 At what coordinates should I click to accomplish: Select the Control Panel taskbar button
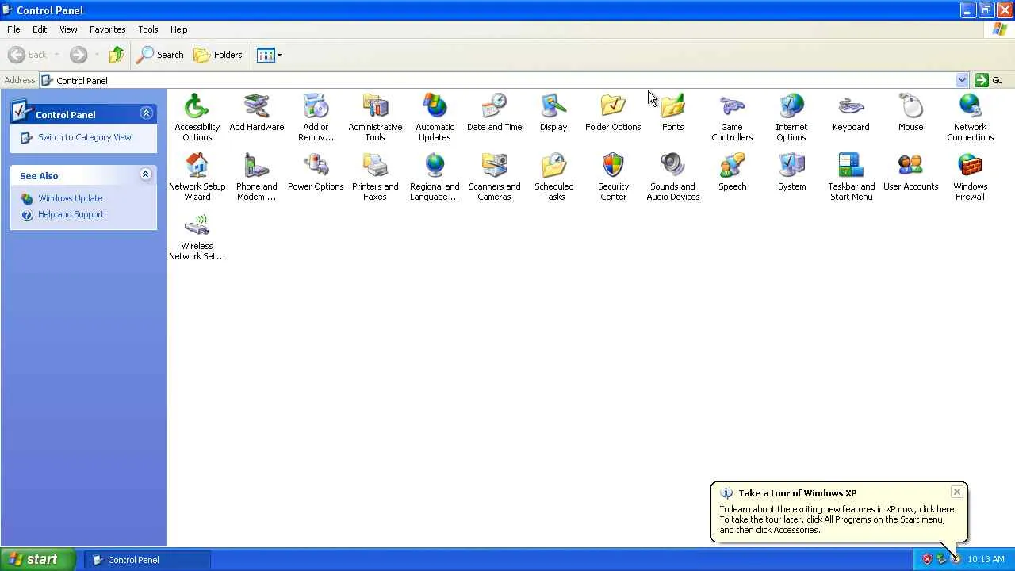click(147, 559)
